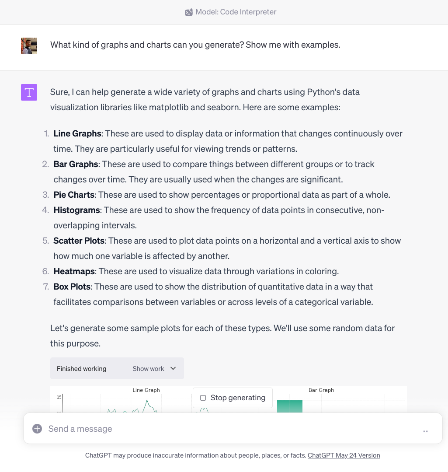Viewport: 448px width, 472px height.
Task: Click the green bar in the Bar Graph chart
Action: [289, 407]
